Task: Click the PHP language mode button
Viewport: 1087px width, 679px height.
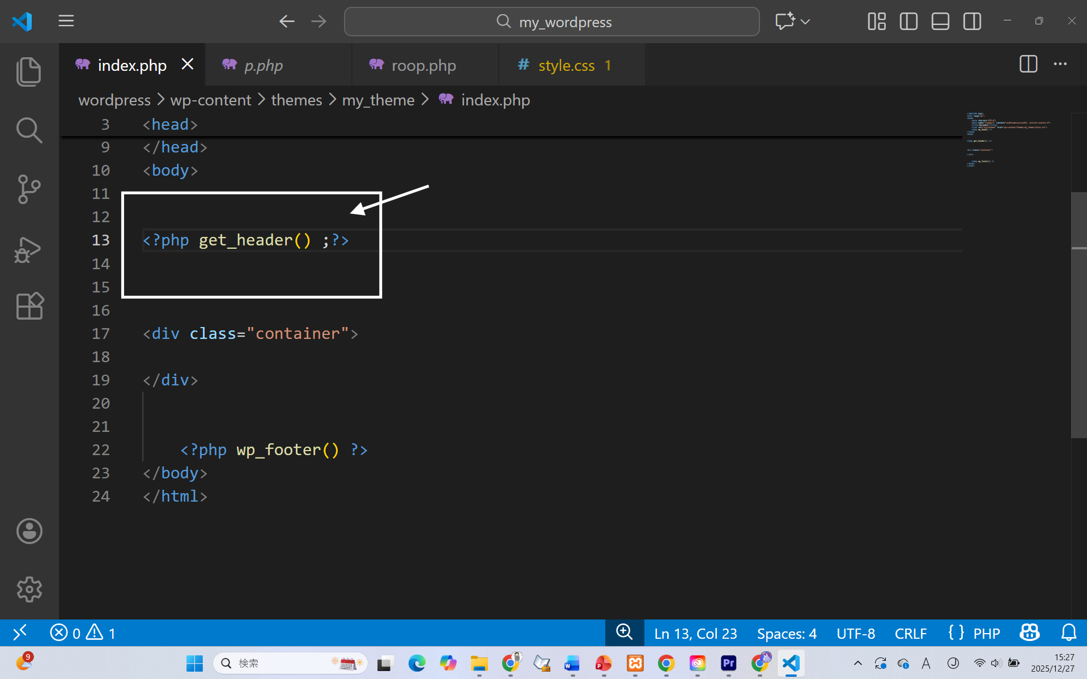Action: click(x=986, y=633)
